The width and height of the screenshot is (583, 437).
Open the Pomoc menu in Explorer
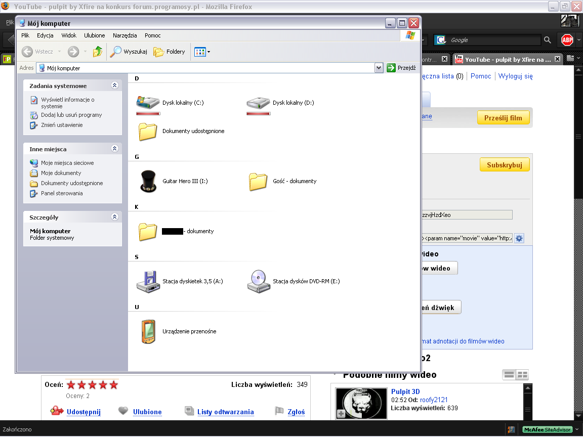153,36
